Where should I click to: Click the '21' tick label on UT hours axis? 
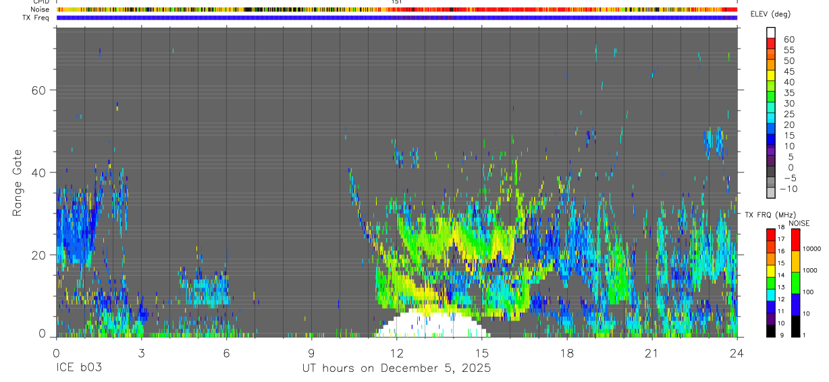click(x=651, y=352)
